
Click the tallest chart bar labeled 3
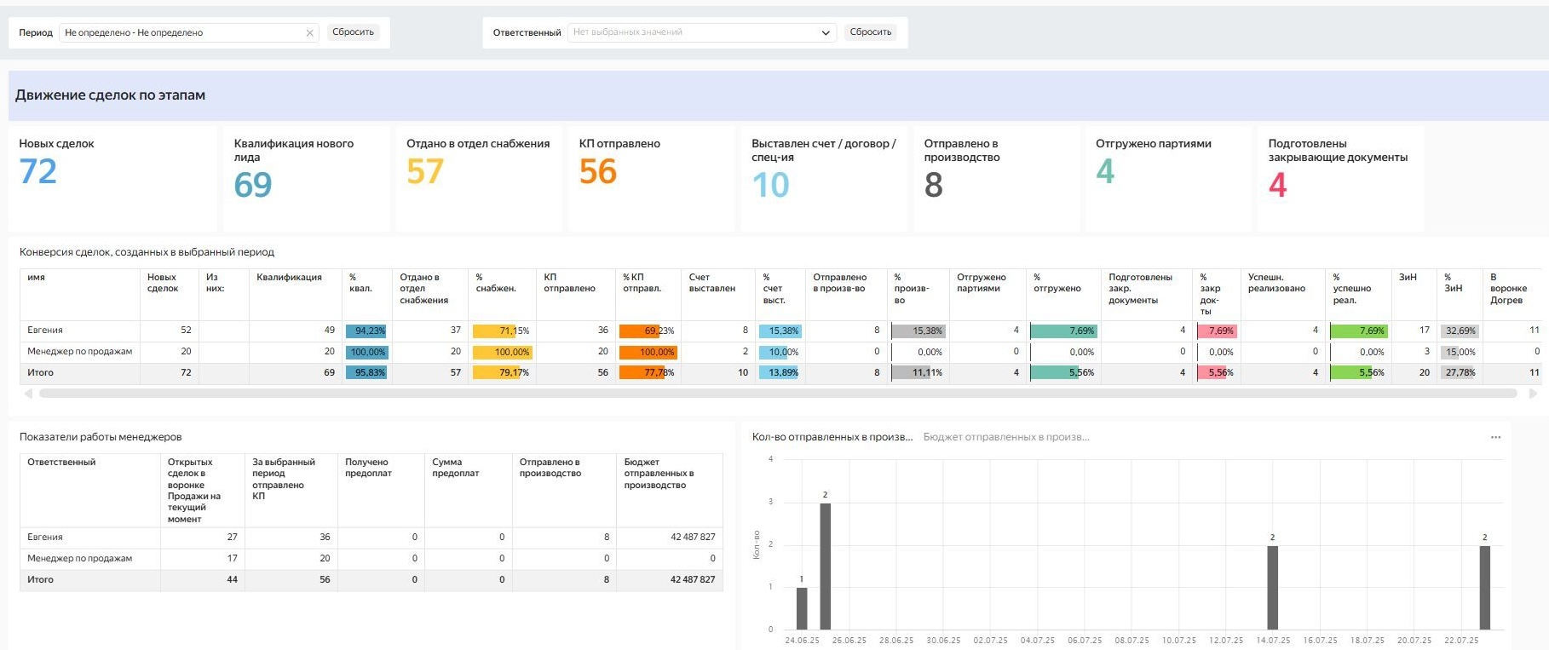coord(825,566)
